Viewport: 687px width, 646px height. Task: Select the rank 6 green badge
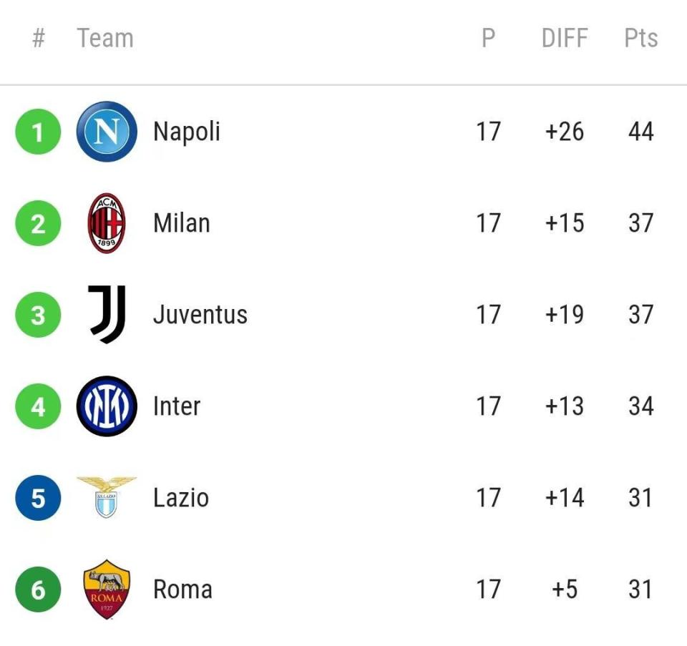(x=38, y=589)
